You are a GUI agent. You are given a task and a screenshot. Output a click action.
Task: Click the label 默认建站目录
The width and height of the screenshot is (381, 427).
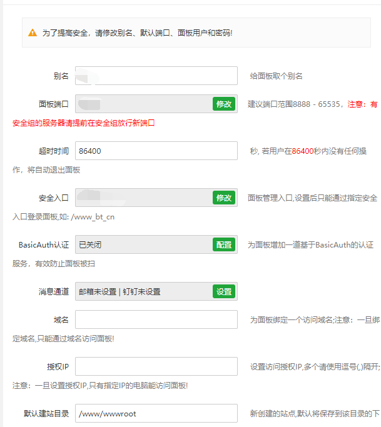tap(46, 414)
